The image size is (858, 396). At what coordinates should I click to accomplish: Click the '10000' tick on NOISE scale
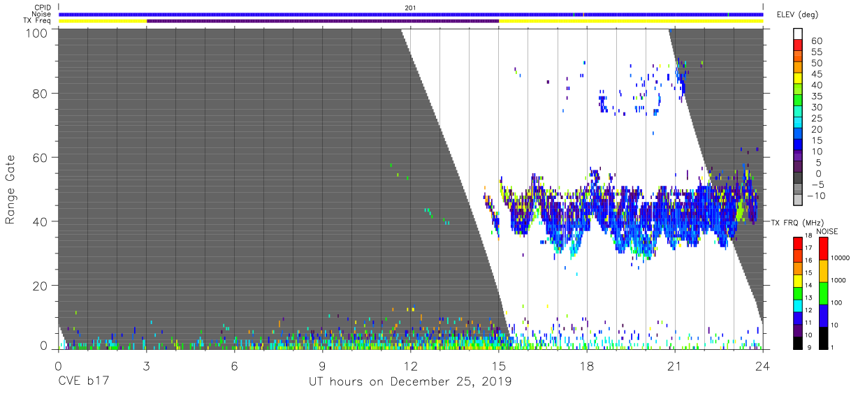pos(839,258)
